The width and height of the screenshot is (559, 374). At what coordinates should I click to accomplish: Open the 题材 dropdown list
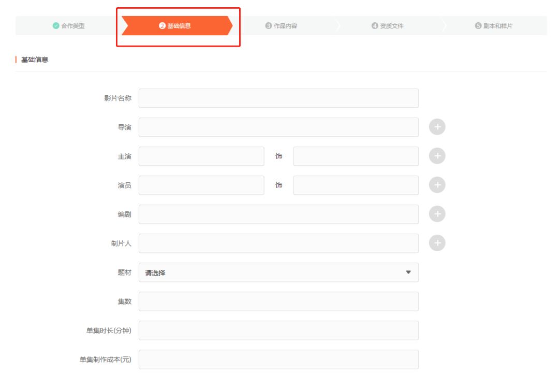[278, 272]
